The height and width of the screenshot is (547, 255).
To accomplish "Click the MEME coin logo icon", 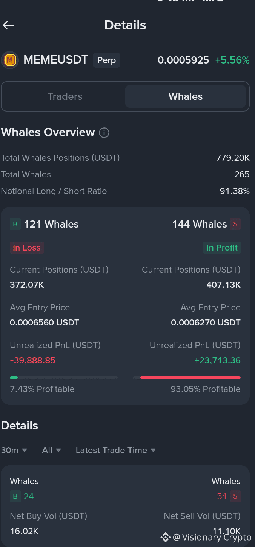I will point(10,60).
